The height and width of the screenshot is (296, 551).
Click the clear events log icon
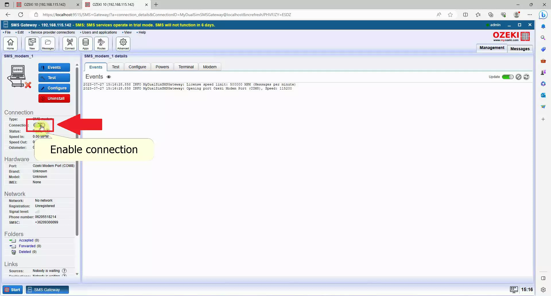(518, 77)
